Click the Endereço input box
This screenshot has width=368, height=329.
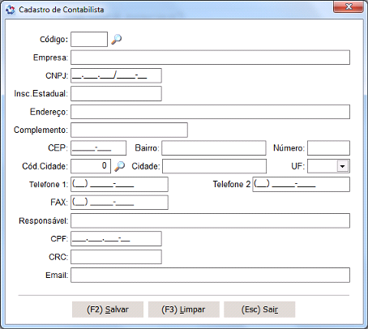pyautogui.click(x=210, y=112)
